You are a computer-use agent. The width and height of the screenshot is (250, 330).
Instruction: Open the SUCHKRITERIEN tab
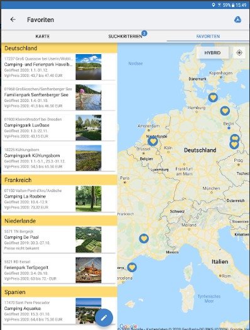(x=125, y=36)
